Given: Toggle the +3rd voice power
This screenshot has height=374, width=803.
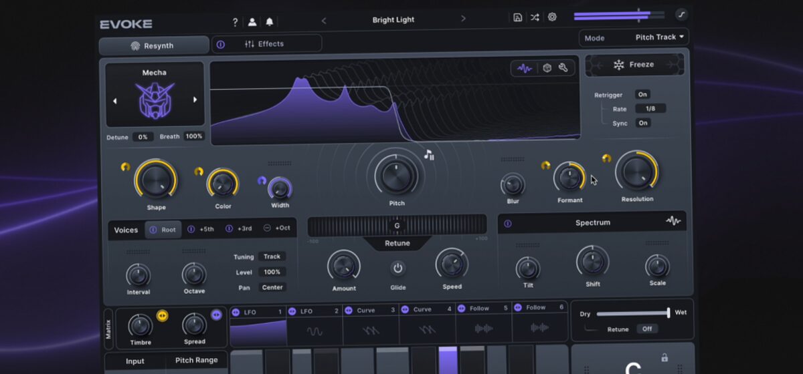Looking at the screenshot, I should (229, 228).
